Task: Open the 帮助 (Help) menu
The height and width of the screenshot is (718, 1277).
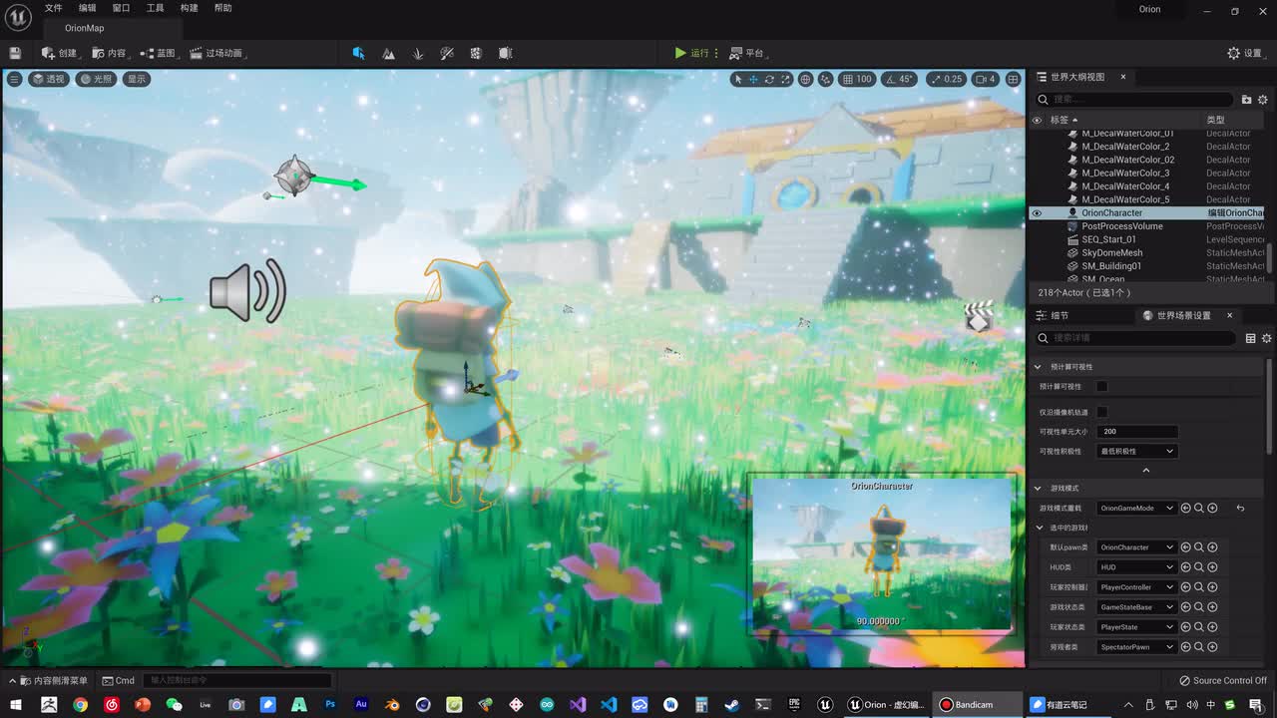Action: pyautogui.click(x=222, y=8)
